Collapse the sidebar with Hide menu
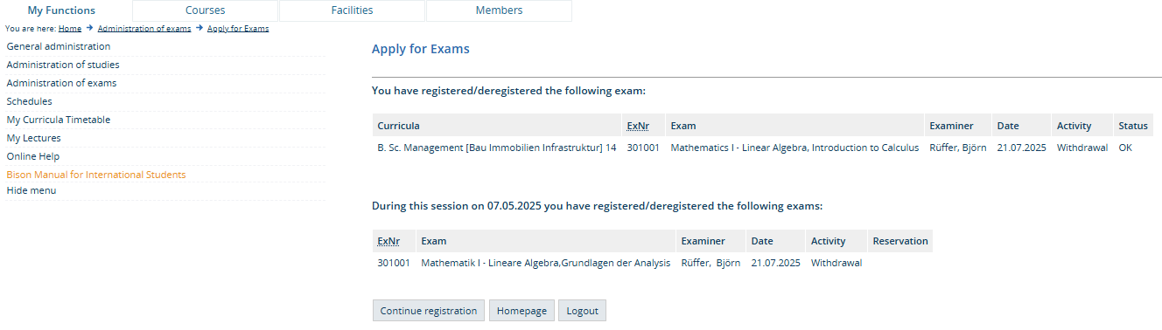The image size is (1162, 330). 31,190
